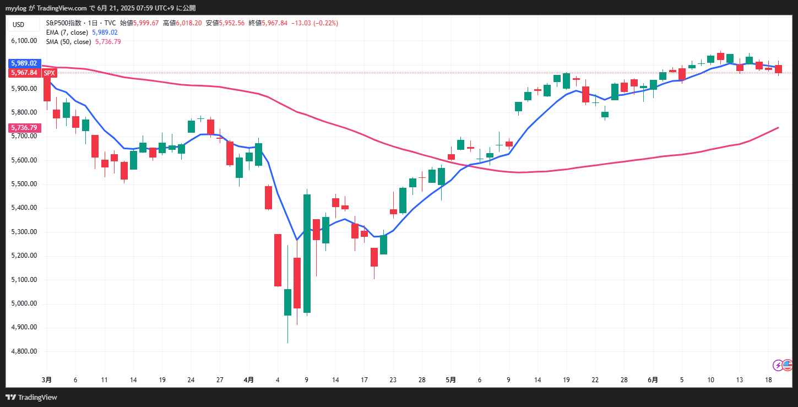Click the 6月 date axis label

tap(653, 380)
